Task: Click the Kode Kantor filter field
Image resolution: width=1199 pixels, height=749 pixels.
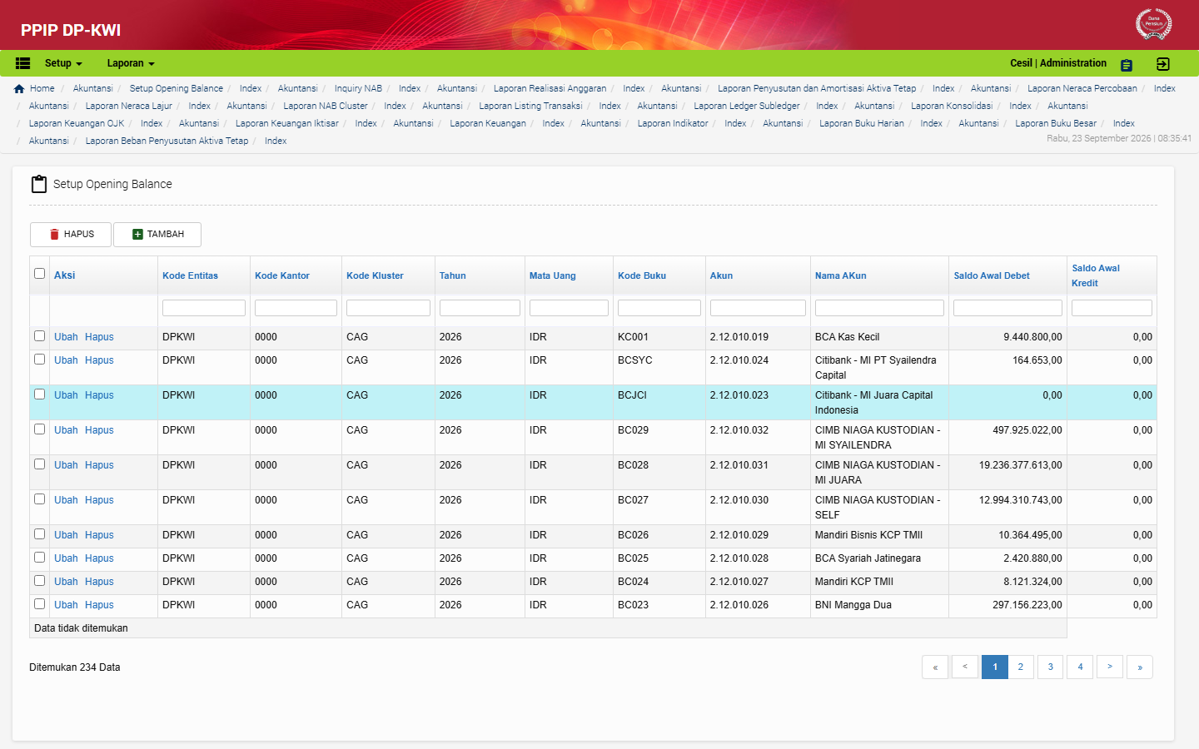Action: [296, 308]
